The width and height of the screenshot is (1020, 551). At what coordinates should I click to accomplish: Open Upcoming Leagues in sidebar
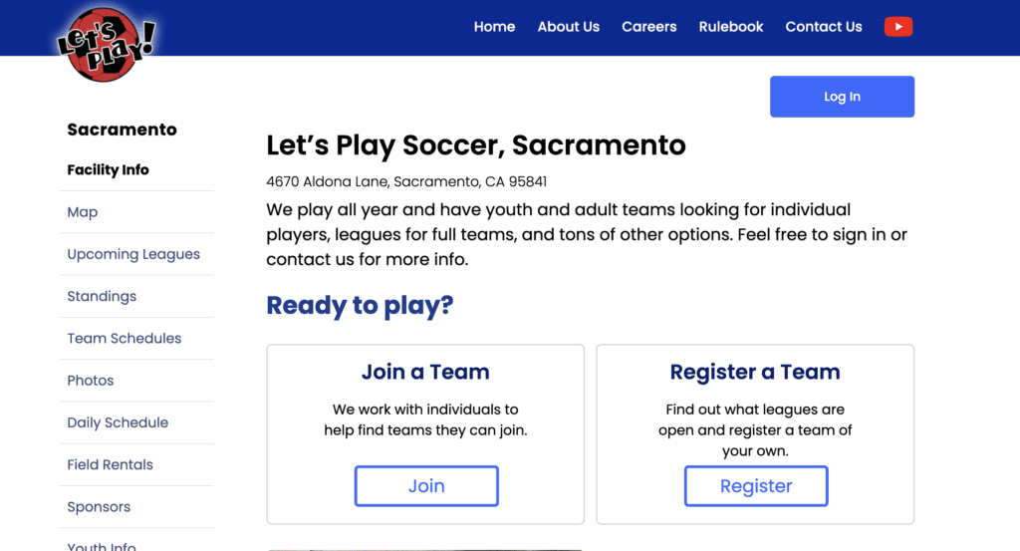point(133,254)
